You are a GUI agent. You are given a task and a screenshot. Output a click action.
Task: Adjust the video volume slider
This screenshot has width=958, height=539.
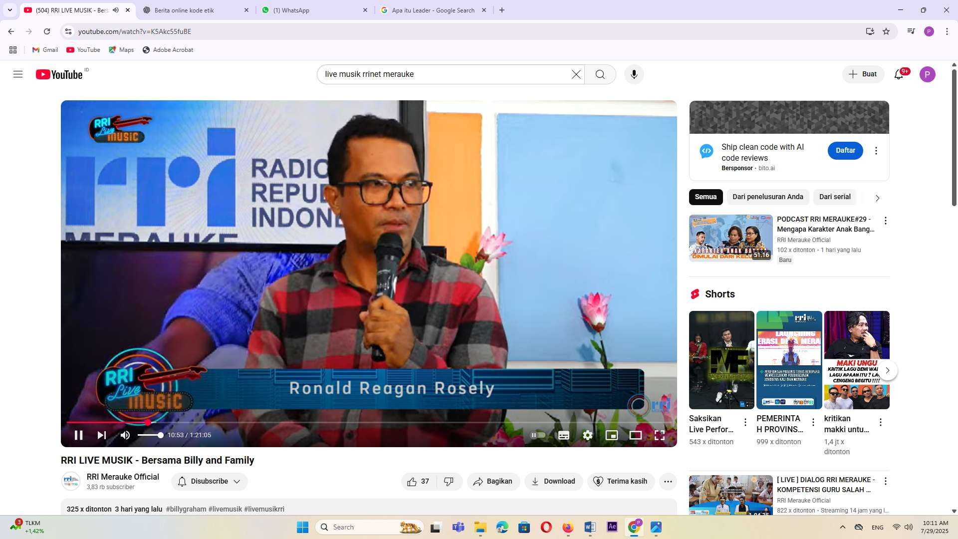click(x=150, y=435)
